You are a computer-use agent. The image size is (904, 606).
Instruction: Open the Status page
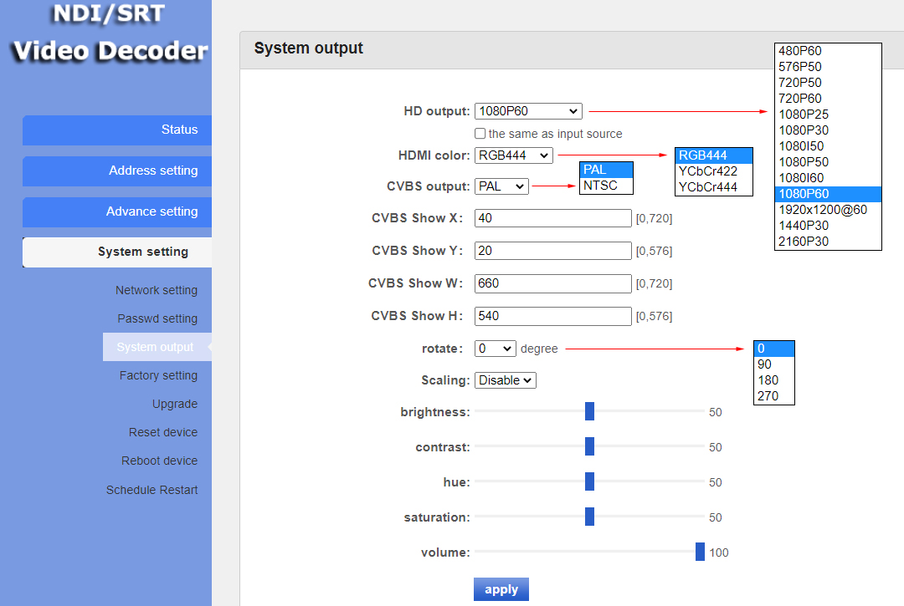(117, 130)
